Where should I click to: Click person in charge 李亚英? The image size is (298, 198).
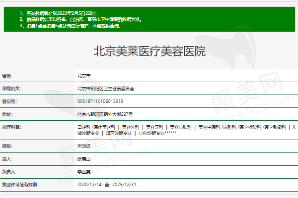click(x=84, y=172)
